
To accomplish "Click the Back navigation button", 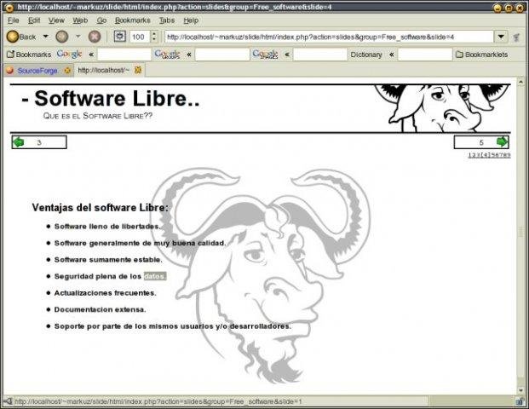I will [21, 37].
